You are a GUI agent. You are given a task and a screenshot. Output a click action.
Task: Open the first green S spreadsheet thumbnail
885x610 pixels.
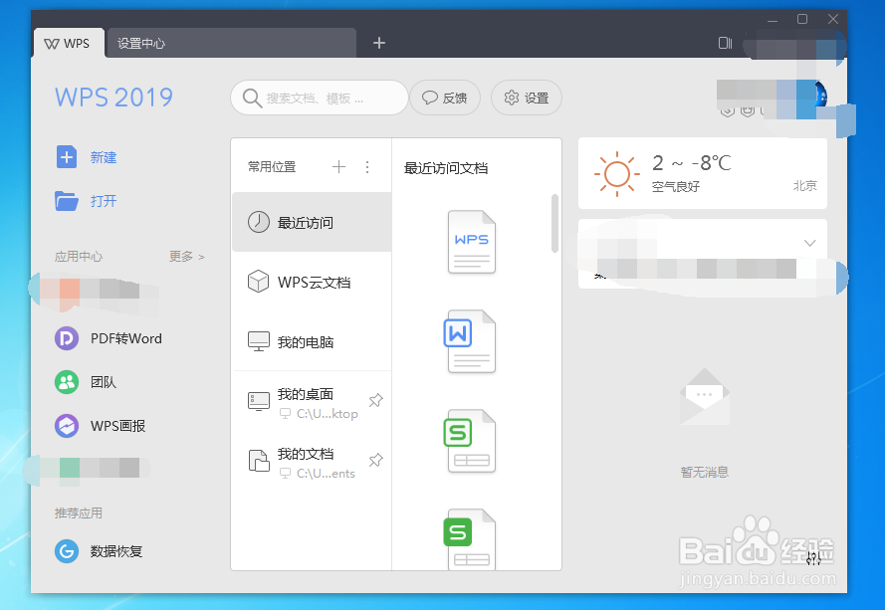[470, 441]
